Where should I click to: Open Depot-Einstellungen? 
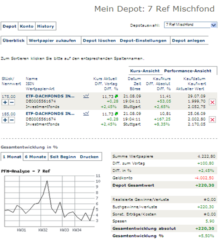[x=143, y=40]
